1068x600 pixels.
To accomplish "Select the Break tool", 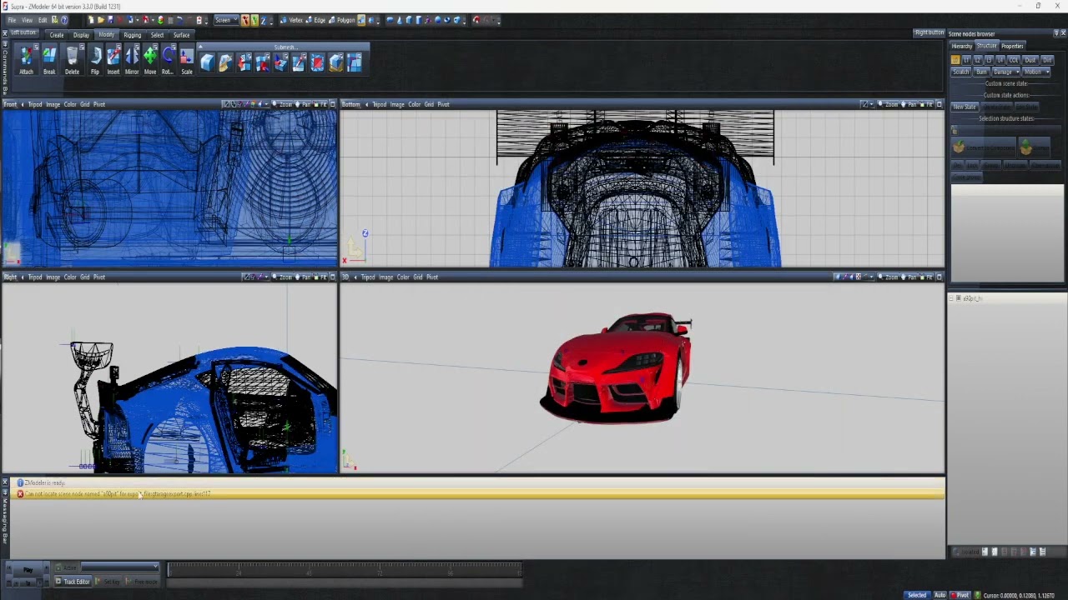I will (x=49, y=60).
